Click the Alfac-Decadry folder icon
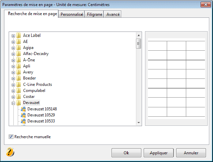 [19, 54]
